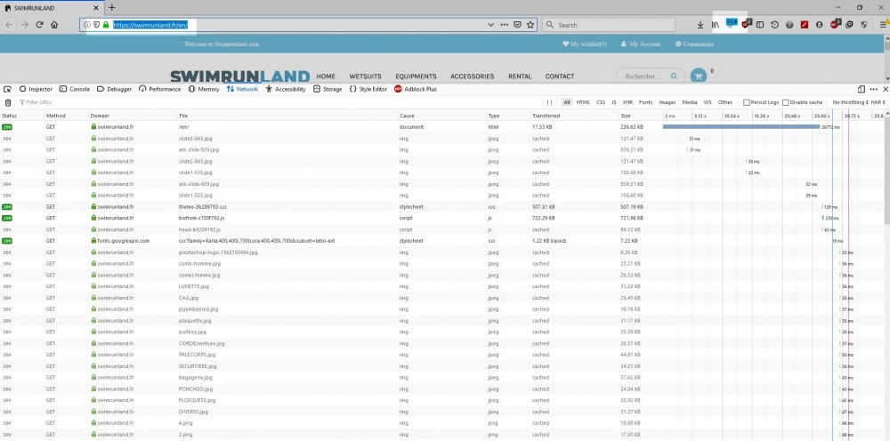Viewport: 890px width, 441px height.
Task: Open the browser home page
Action: click(x=54, y=25)
